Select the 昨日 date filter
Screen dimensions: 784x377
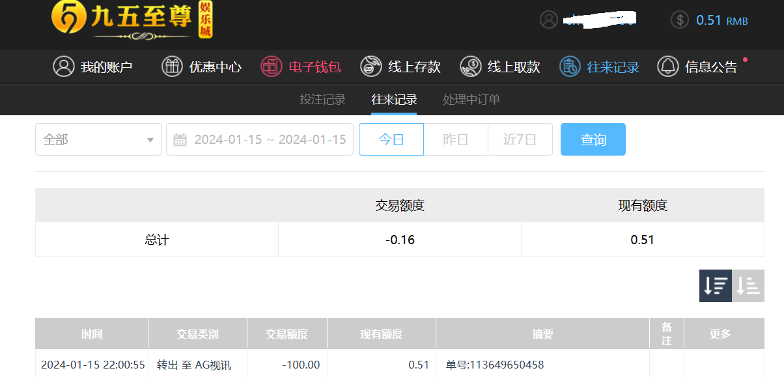(x=456, y=139)
